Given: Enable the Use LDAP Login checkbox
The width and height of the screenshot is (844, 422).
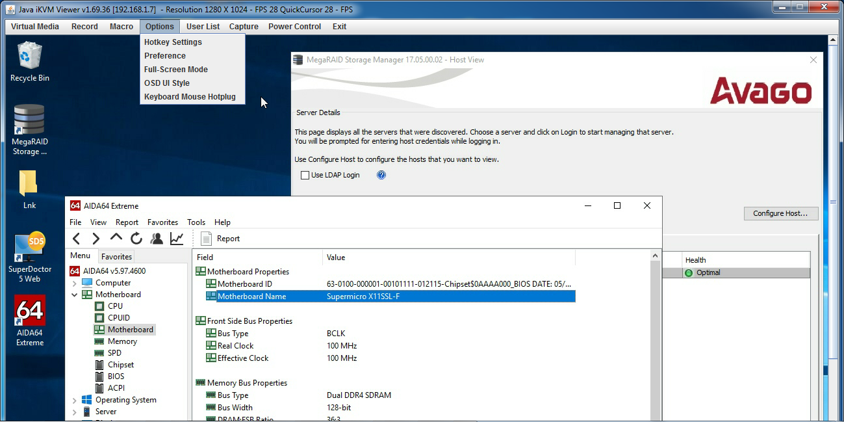Looking at the screenshot, I should point(305,176).
